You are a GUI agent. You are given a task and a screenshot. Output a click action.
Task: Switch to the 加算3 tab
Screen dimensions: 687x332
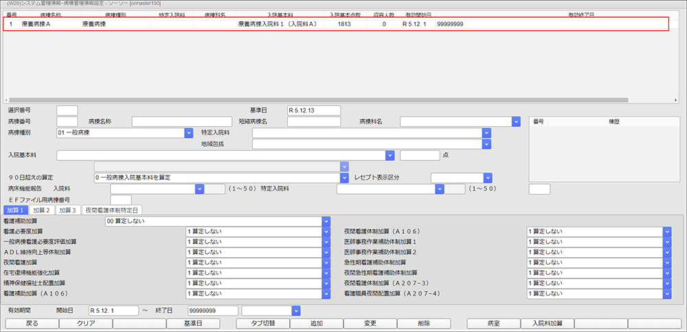(x=68, y=210)
